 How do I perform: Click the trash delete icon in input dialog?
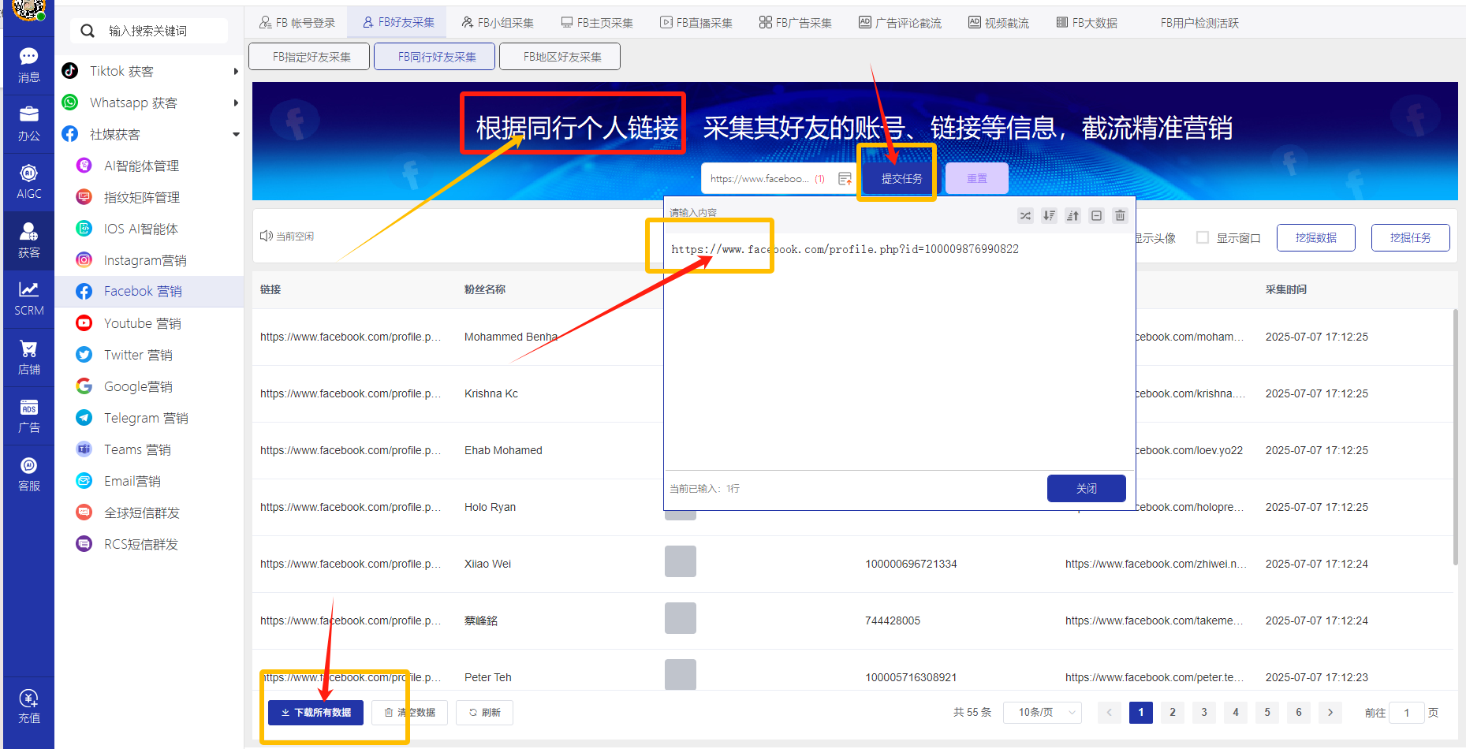[x=1120, y=216]
